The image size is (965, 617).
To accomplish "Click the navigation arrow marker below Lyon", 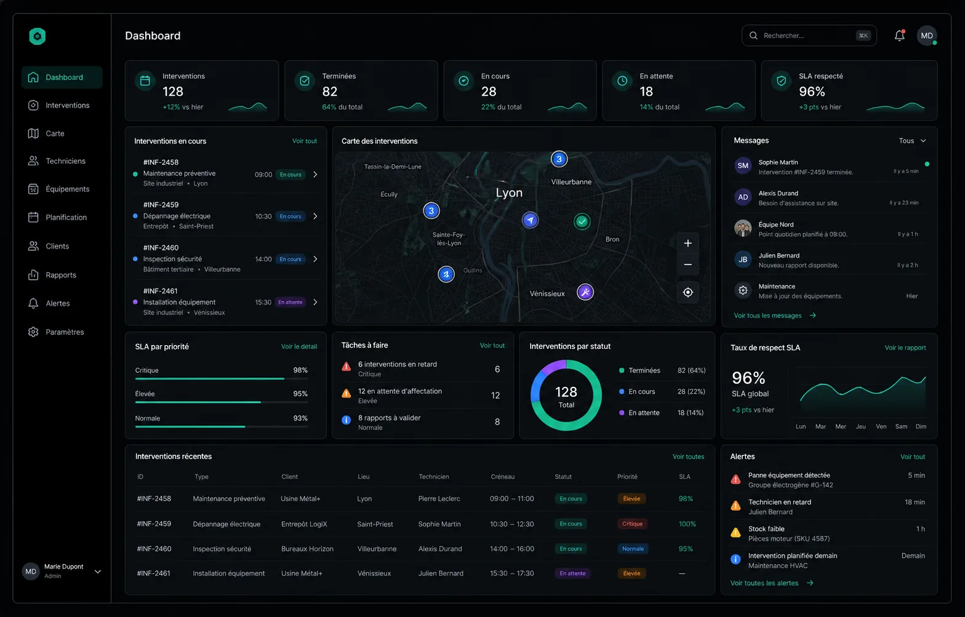I will click(x=531, y=220).
